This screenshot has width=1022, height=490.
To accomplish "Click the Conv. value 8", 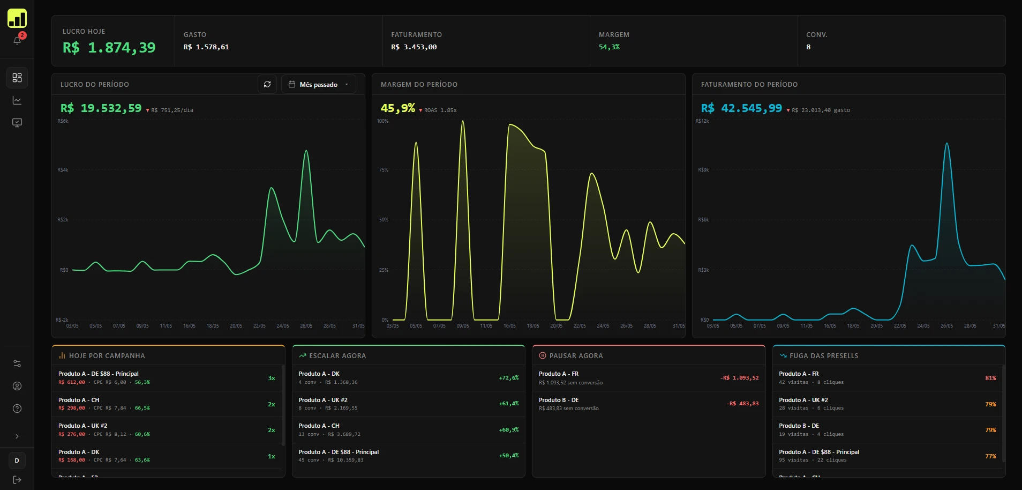I will [x=808, y=47].
